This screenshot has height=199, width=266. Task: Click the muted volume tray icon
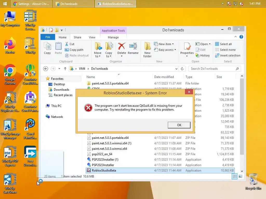click(241, 4)
